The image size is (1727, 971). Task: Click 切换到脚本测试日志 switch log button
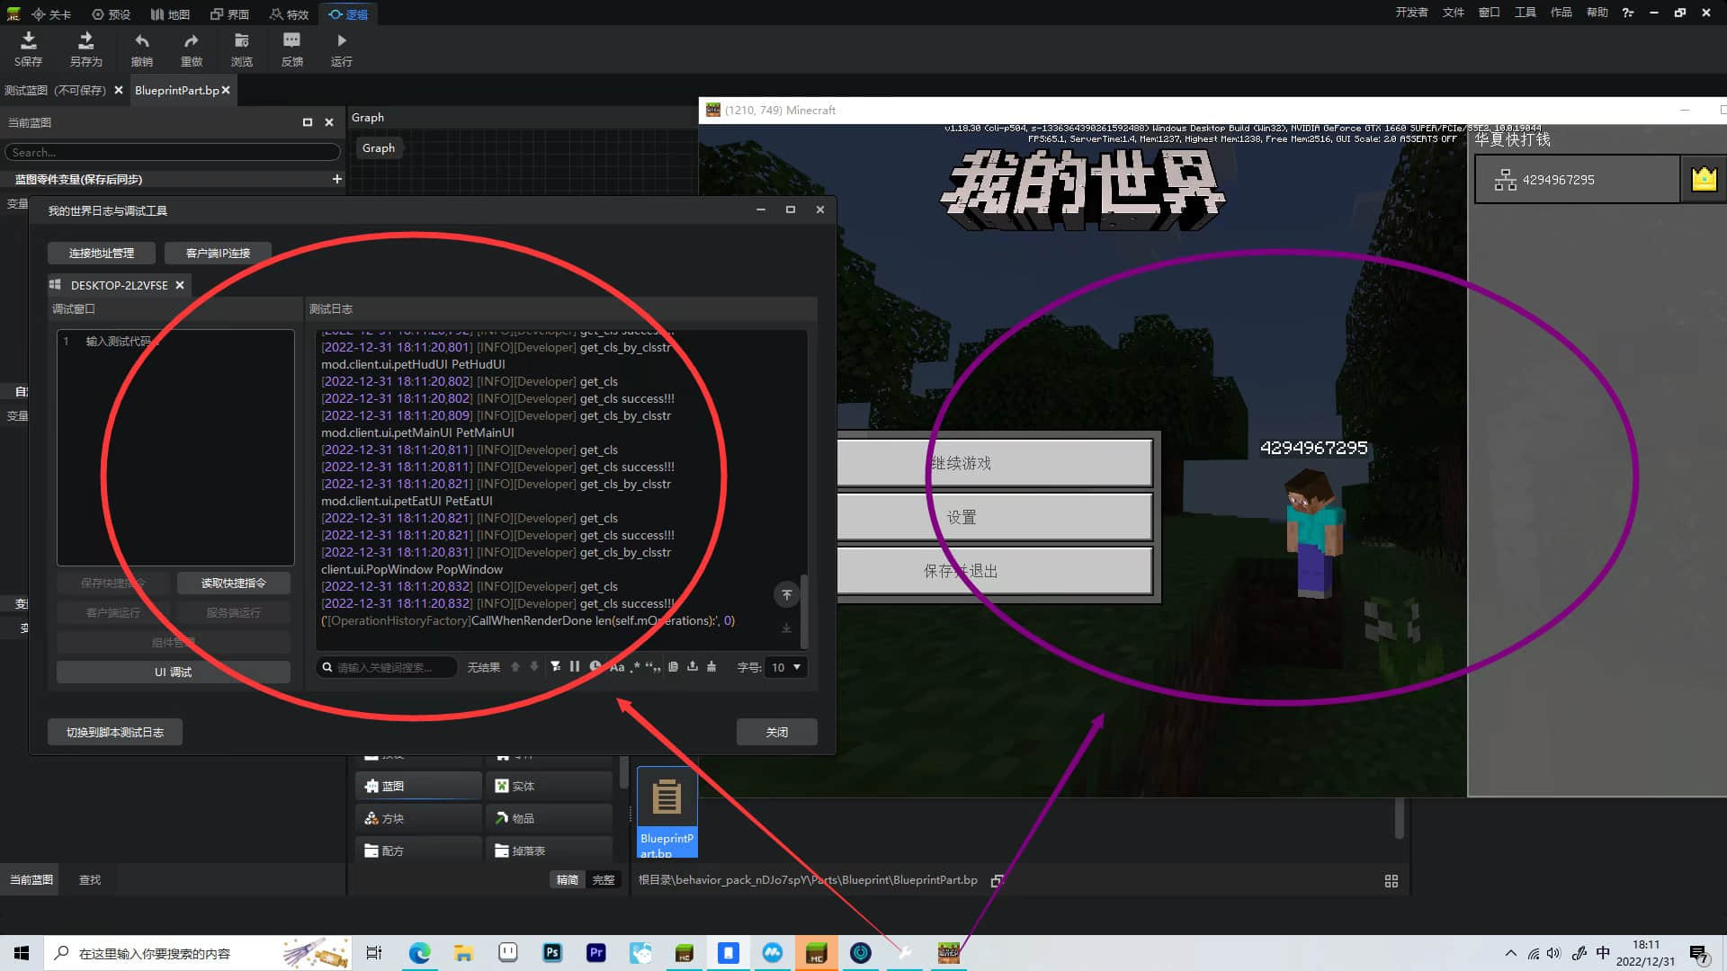pos(115,732)
